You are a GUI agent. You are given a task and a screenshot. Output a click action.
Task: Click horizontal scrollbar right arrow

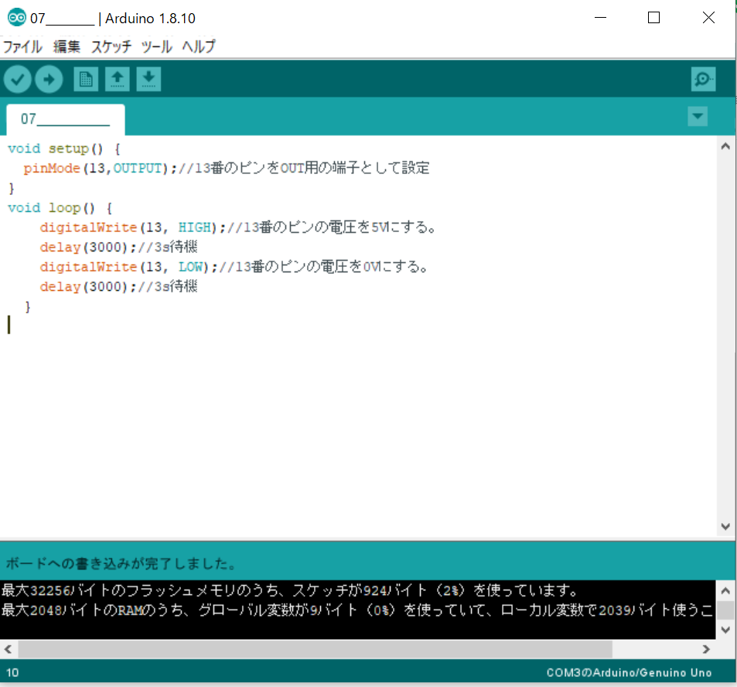click(706, 649)
